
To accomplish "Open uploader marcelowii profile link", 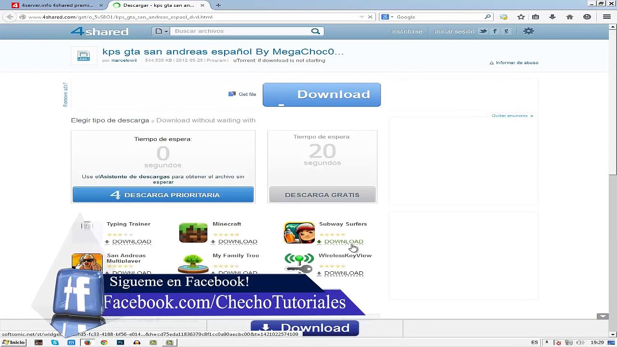I will tap(124, 61).
